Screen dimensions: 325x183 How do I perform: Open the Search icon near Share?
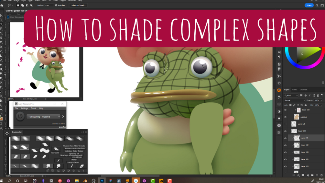pyautogui.click(x=317, y=6)
